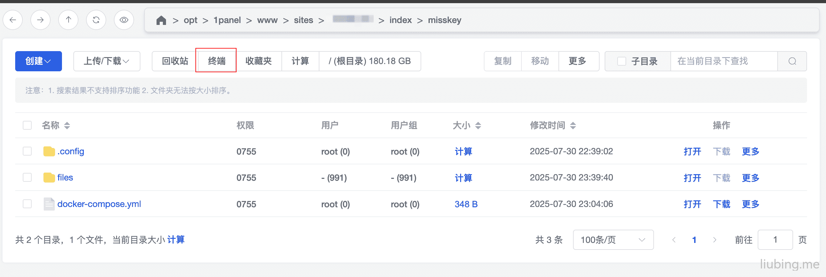
Task: Go to the previous page arrow
Action: pyautogui.click(x=674, y=240)
